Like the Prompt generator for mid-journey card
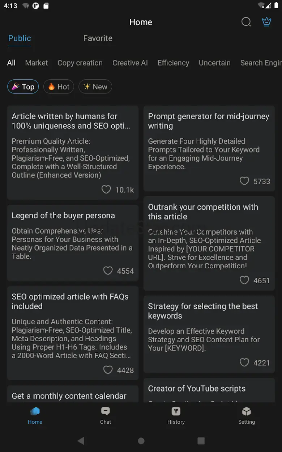282x452 pixels. [x=245, y=181]
